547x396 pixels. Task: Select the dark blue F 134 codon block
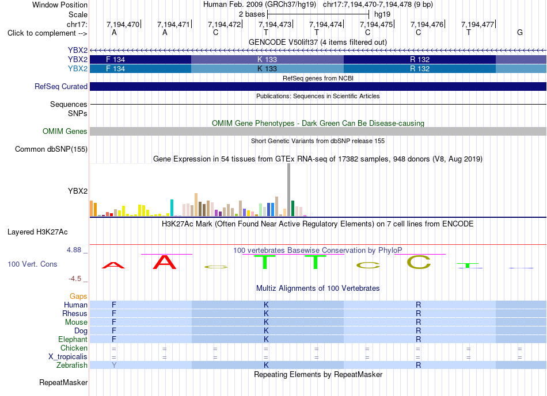pos(140,60)
